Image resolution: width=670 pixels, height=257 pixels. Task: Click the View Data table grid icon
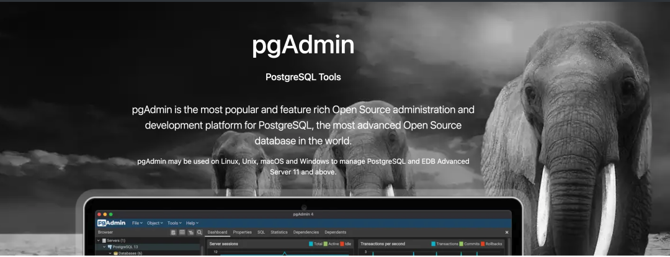tap(182, 232)
